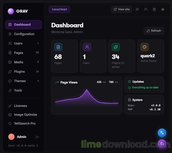Viewport: 172px width, 153px height.
Task: Log out using the exit icon
Action: (37, 137)
